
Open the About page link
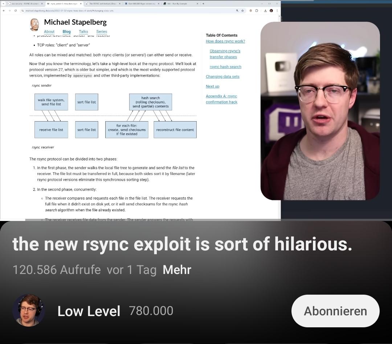pyautogui.click(x=49, y=32)
